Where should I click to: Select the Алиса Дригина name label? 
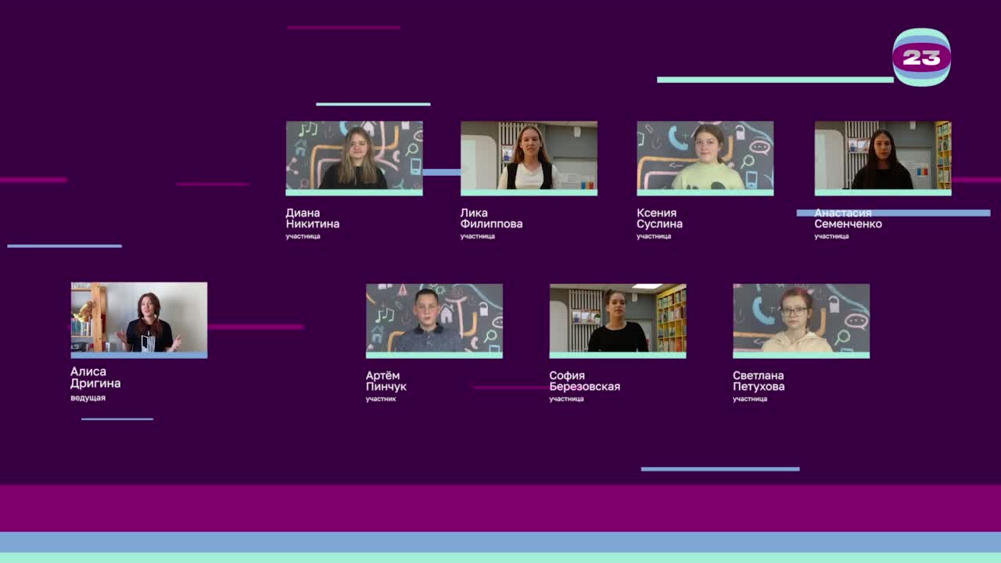[95, 378]
